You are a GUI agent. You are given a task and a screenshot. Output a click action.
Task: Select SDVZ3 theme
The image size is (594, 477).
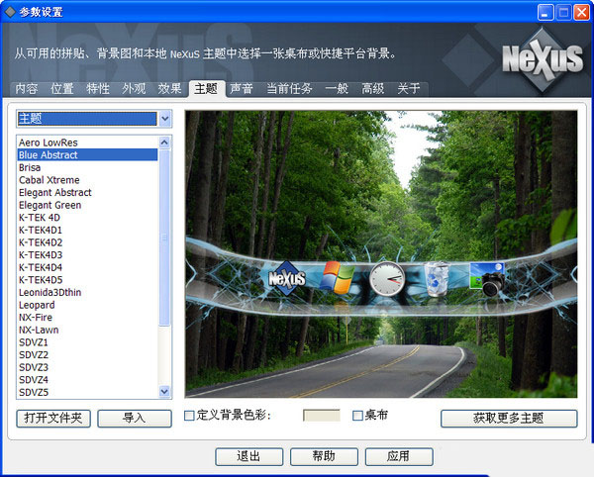pos(87,367)
